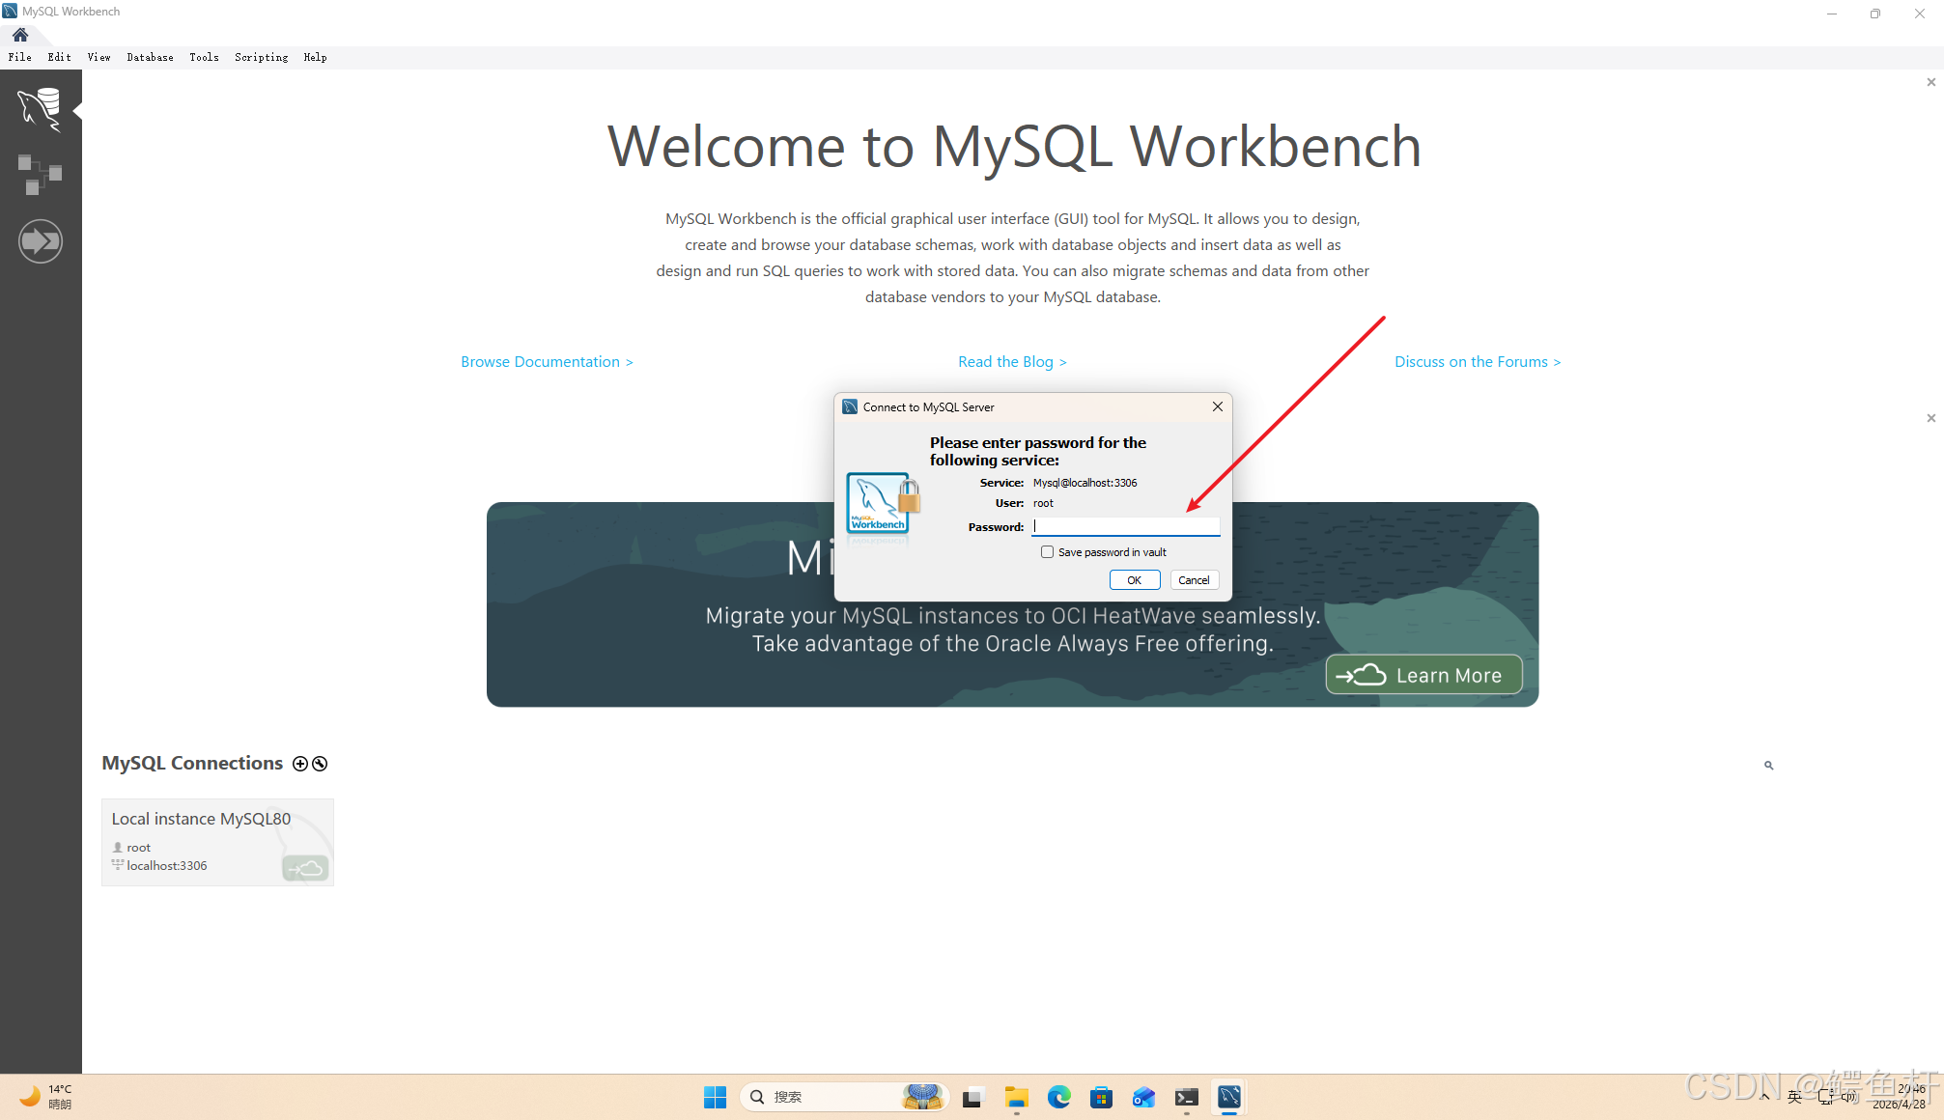Image resolution: width=1944 pixels, height=1120 pixels.
Task: Enable Save password in vault
Action: click(x=1047, y=552)
